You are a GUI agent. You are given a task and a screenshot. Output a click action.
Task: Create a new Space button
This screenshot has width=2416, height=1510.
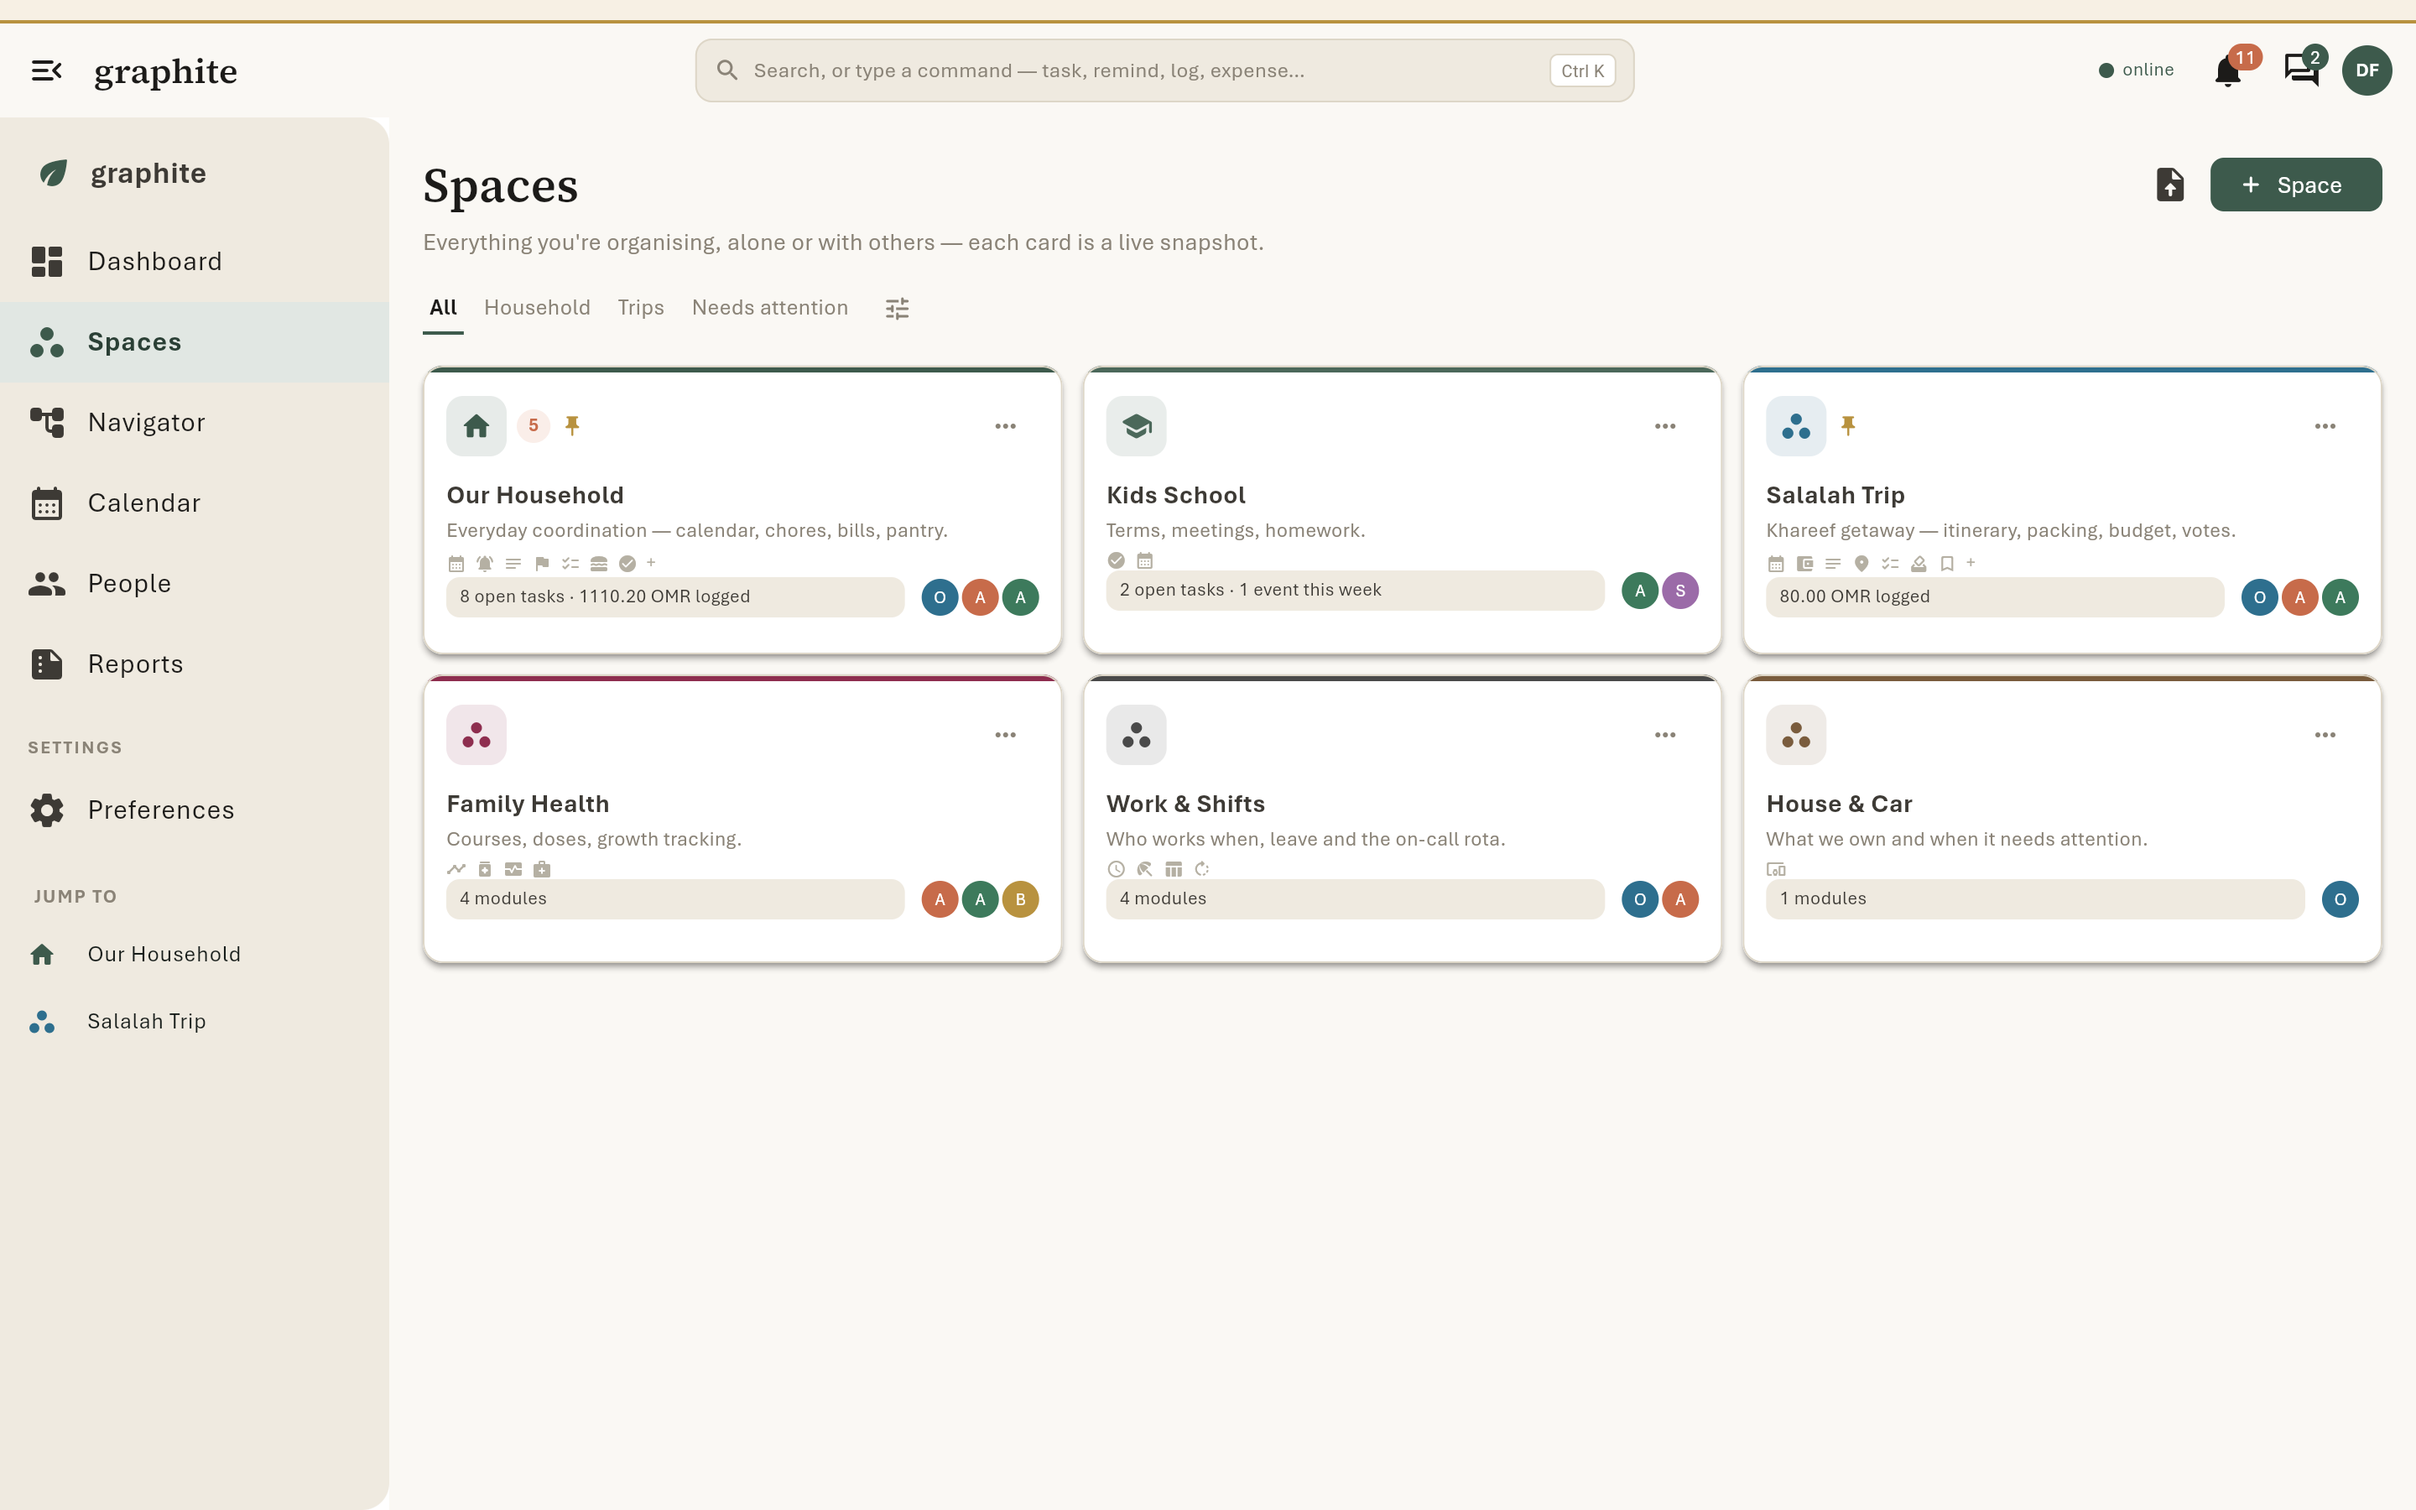click(2295, 185)
